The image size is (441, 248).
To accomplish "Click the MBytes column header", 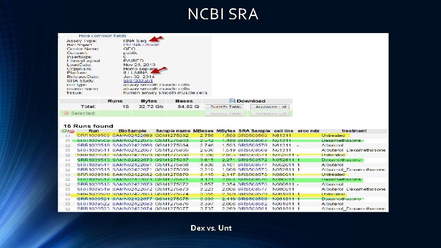I will [x=226, y=131].
